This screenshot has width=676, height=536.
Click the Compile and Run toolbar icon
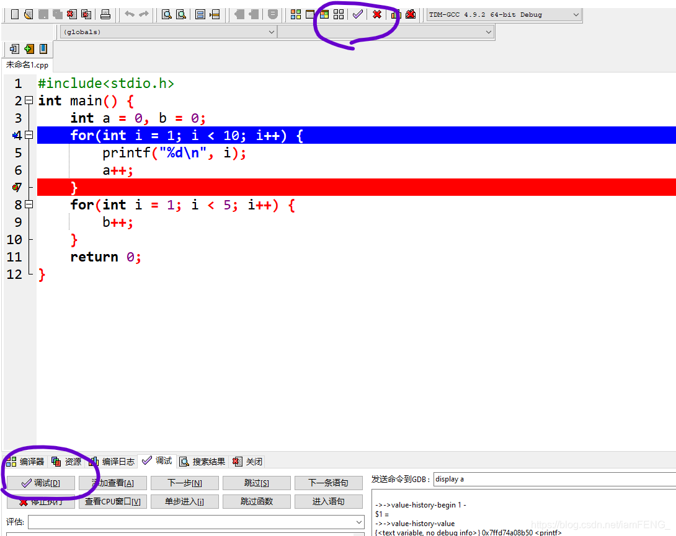(324, 15)
